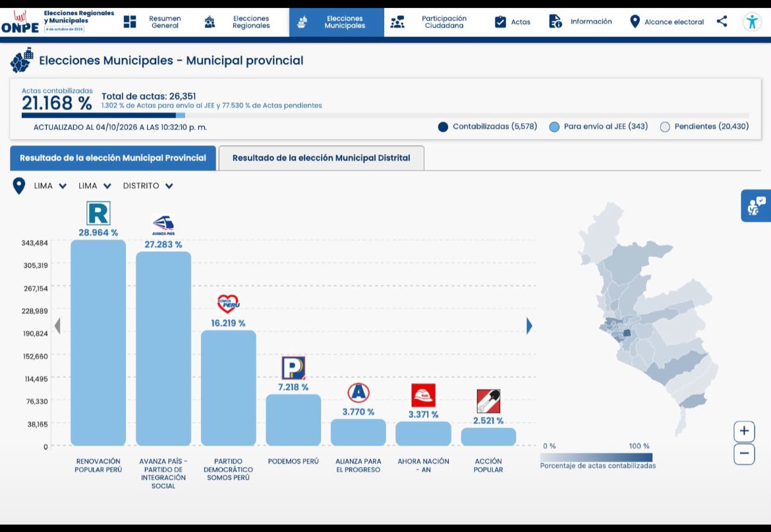Click the Total de actas: 26,351 text
771x532 pixels.
tap(148, 96)
